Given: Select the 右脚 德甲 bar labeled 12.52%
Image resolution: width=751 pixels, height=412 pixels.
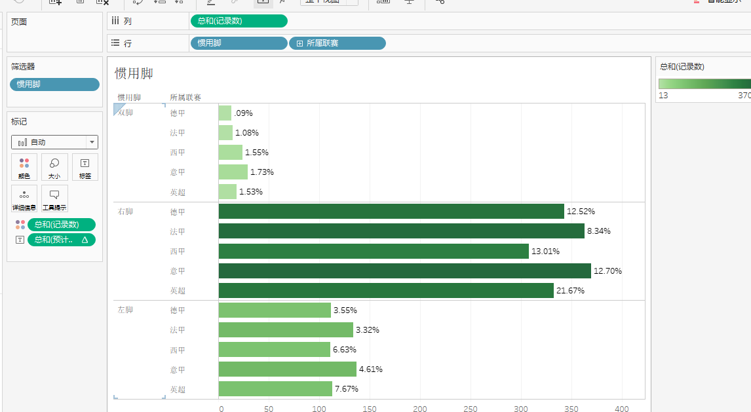Looking at the screenshot, I should pyautogui.click(x=391, y=212).
